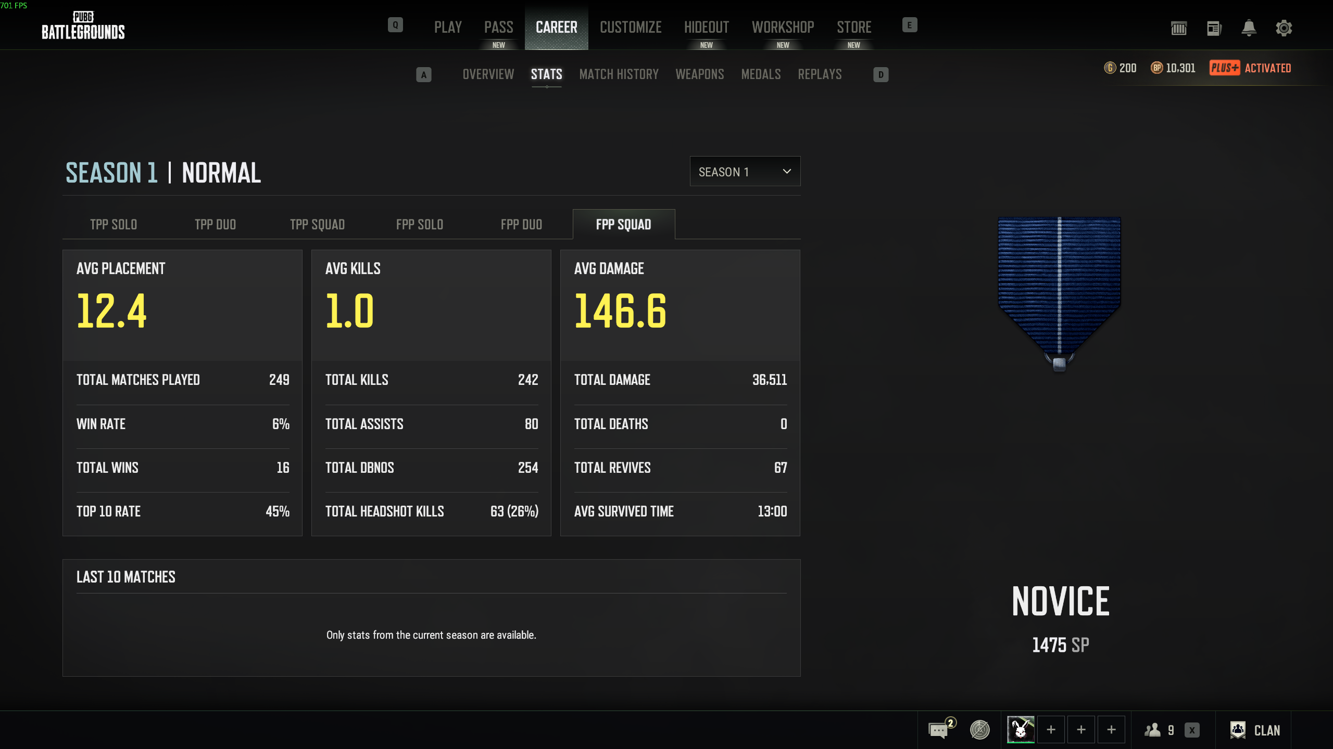
Task: Open the notifications bell
Action: 1249,28
